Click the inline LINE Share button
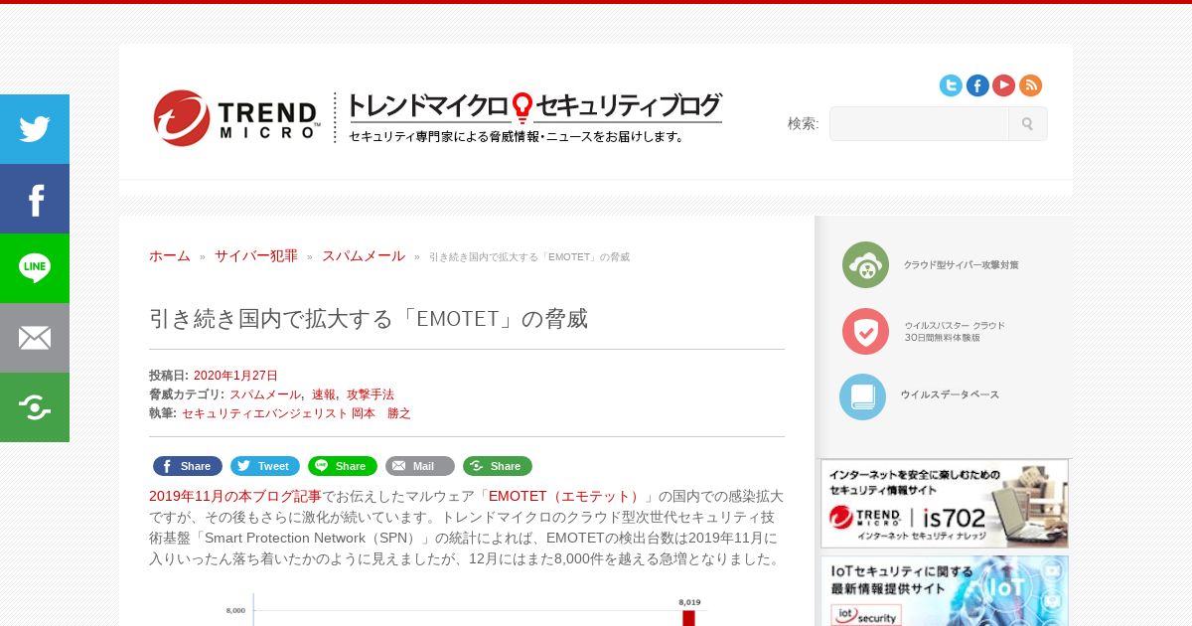 [x=343, y=466]
